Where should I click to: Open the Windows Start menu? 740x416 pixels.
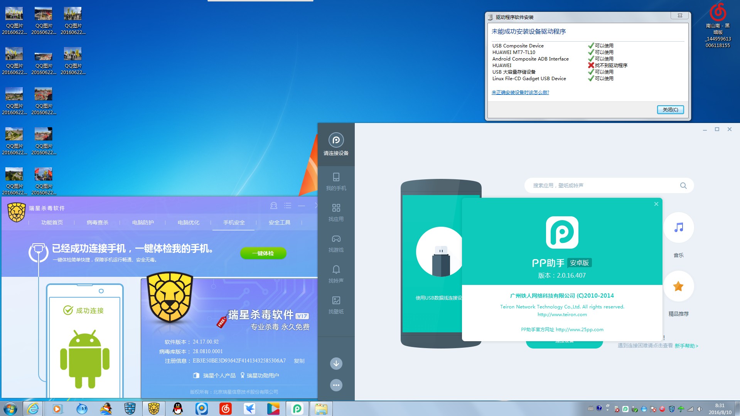10,409
